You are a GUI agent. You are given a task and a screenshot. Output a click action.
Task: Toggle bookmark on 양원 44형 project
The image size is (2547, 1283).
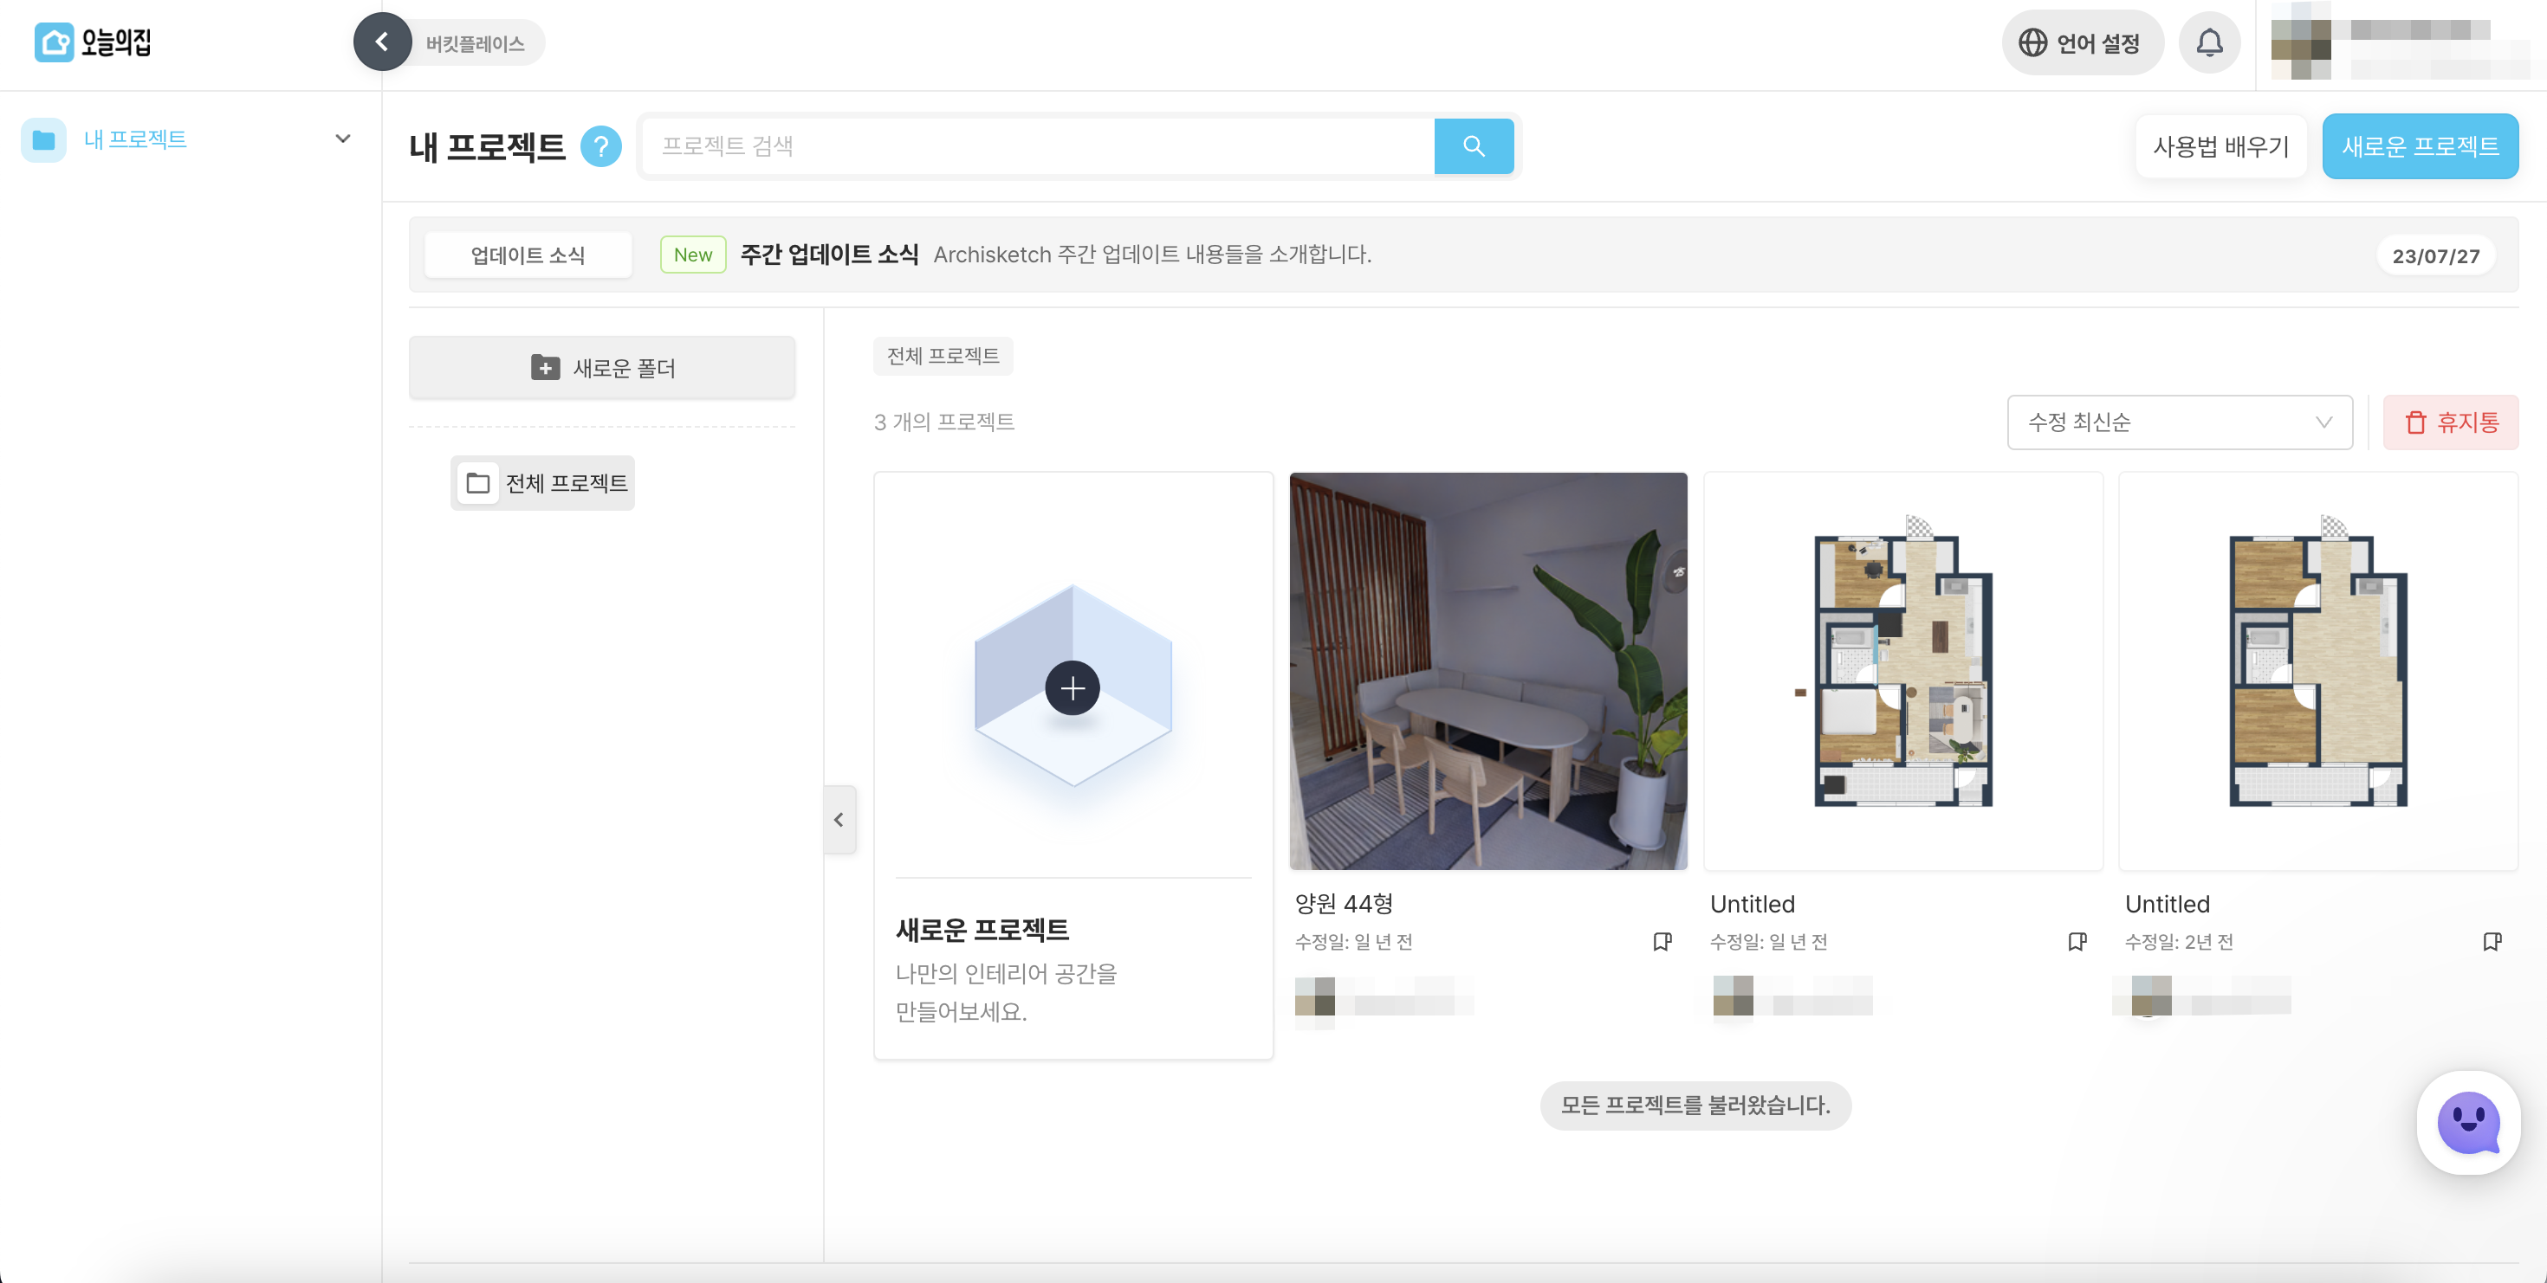1662,941
